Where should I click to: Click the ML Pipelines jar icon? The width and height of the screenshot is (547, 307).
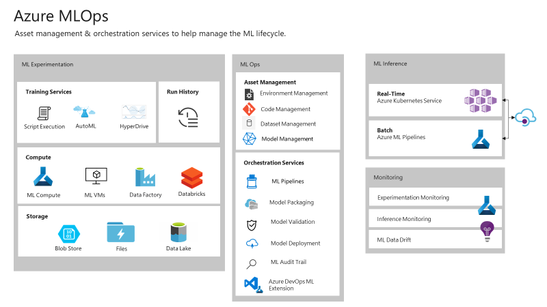tap(252, 181)
